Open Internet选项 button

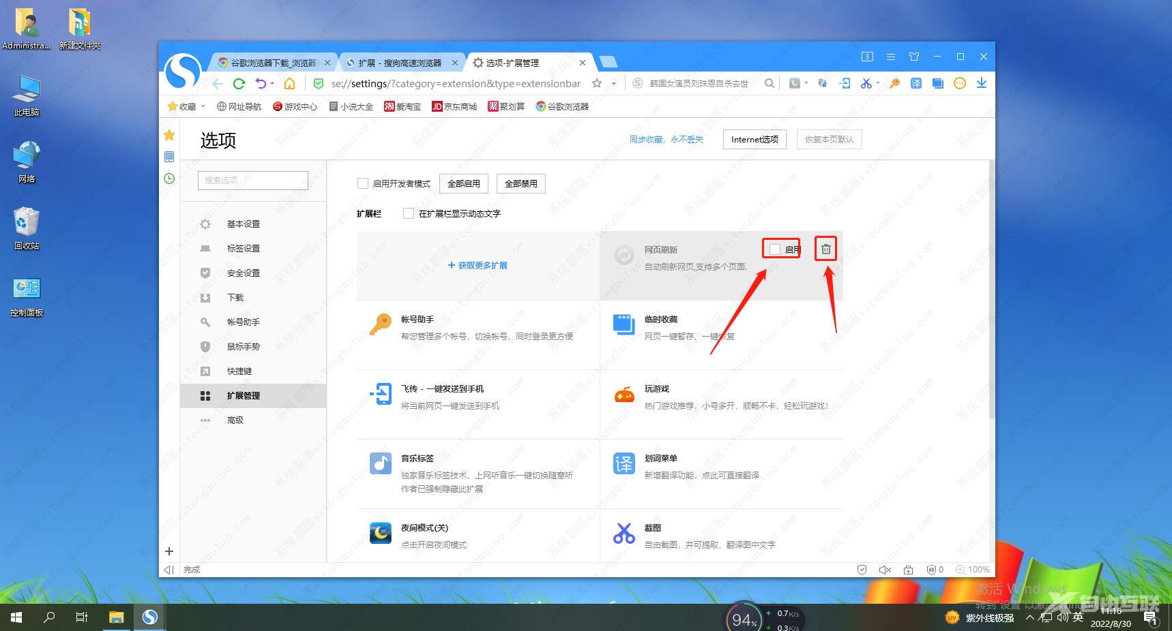pyautogui.click(x=755, y=139)
